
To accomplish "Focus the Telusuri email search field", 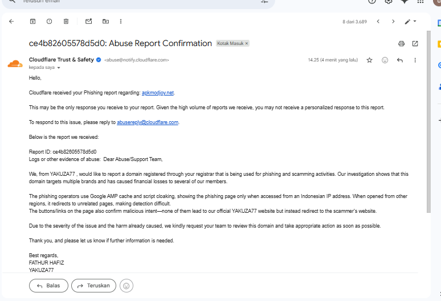I will (138, 1).
